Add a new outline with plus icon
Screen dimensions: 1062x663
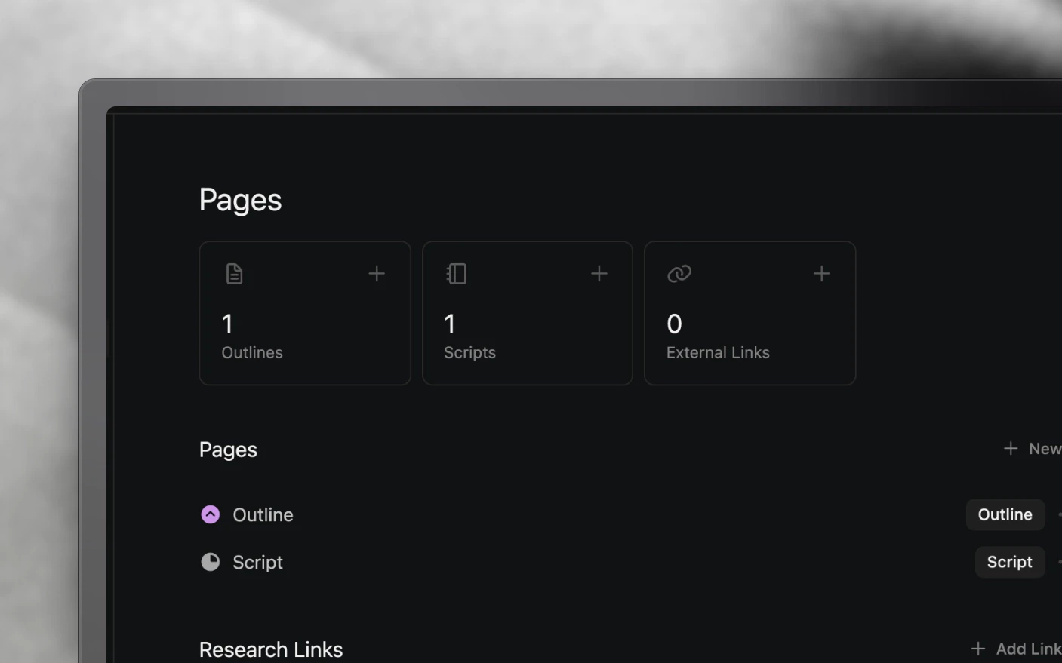[377, 274]
